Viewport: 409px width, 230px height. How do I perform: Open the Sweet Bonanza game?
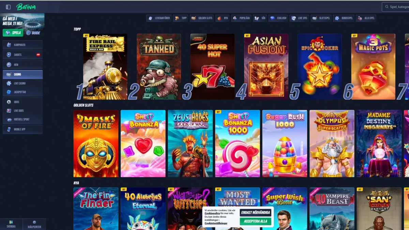coord(143,143)
